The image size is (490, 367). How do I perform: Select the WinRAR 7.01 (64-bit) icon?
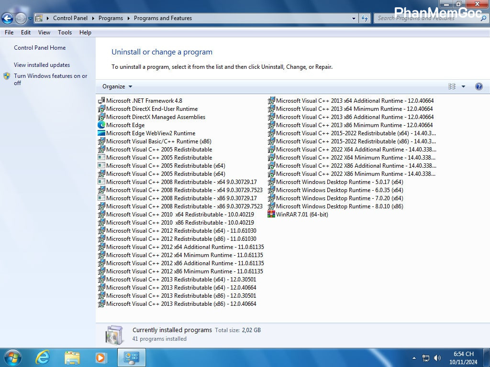point(271,215)
